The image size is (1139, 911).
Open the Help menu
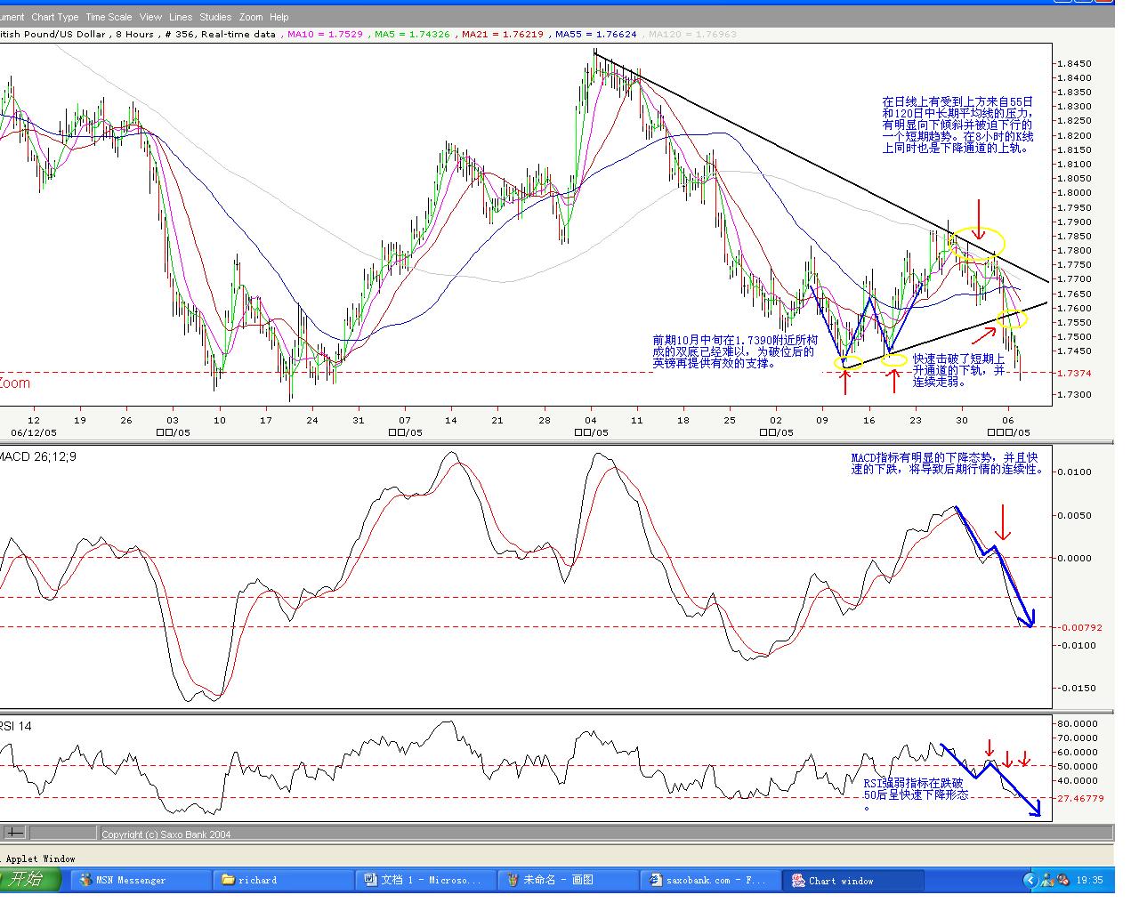click(x=279, y=17)
